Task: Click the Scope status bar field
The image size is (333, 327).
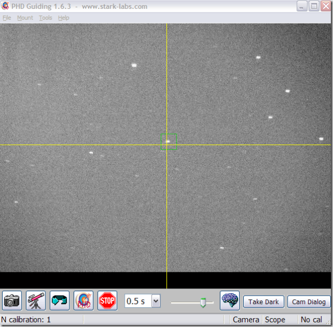Action: tap(275, 320)
